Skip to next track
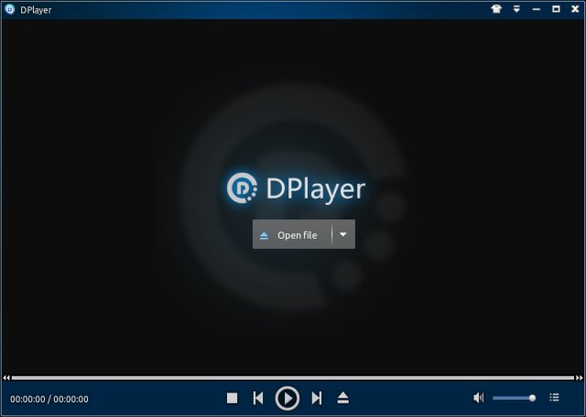The width and height of the screenshot is (586, 417). tap(317, 398)
